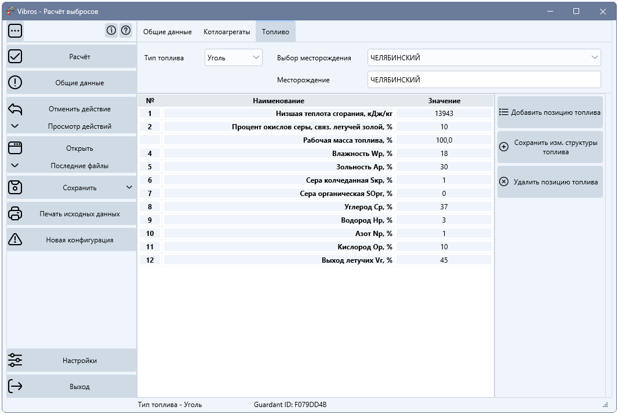Click the printer icon
The image size is (618, 414).
(x=15, y=213)
